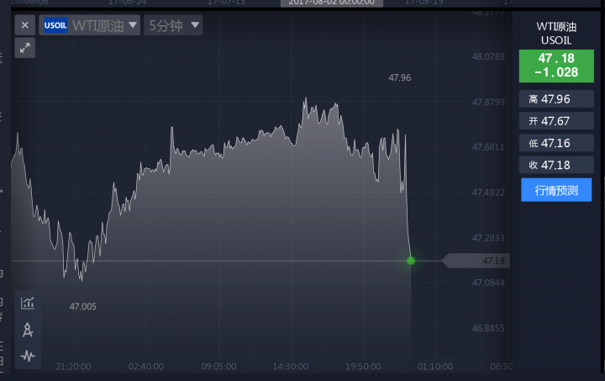605x381 pixels.
Task: Click the 46.8855 price axis label
Action: click(488, 329)
